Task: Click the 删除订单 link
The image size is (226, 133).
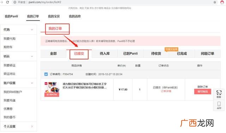Action: click(203, 87)
